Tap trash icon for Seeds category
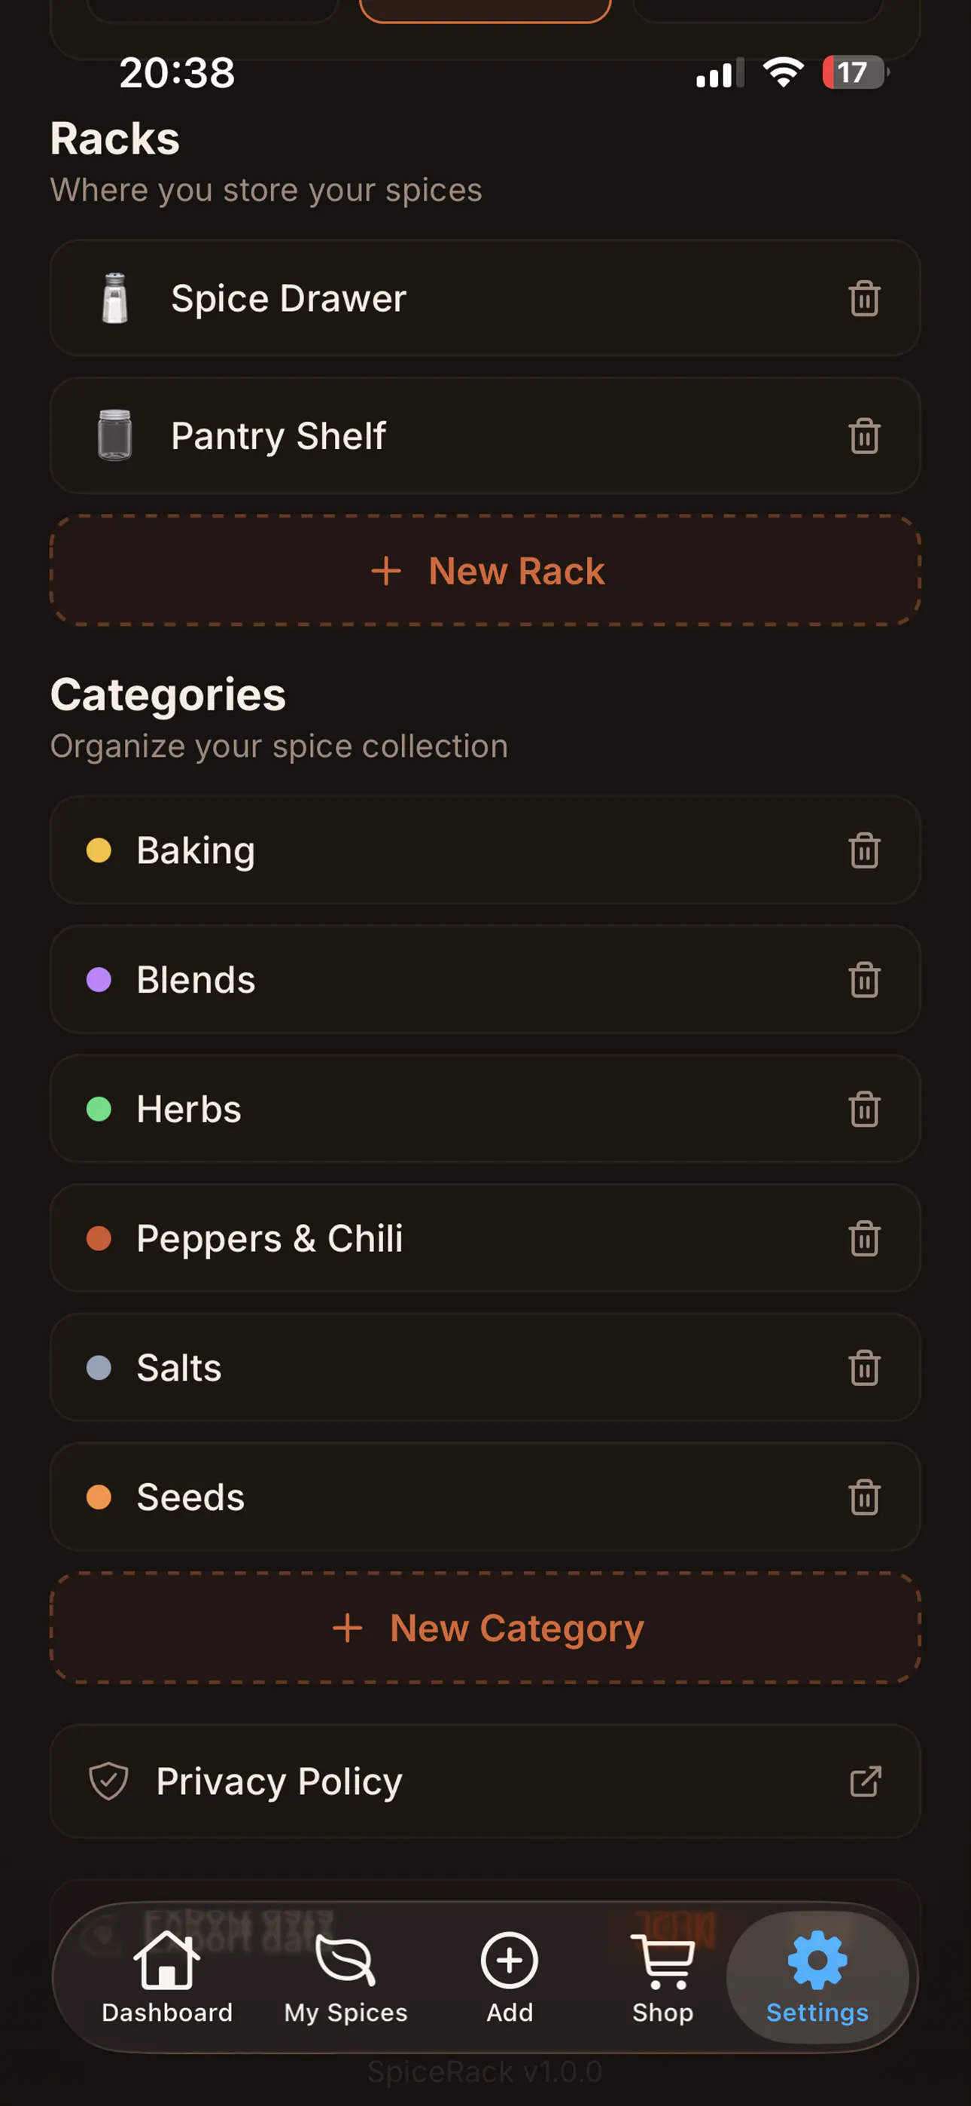This screenshot has height=2106, width=971. [x=864, y=1497]
